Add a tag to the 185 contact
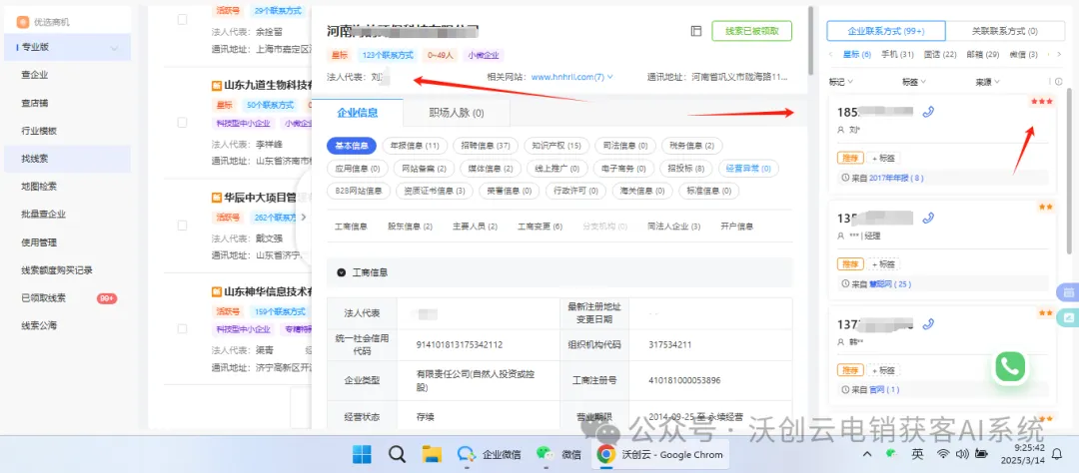The image size is (1079, 473). [882, 158]
